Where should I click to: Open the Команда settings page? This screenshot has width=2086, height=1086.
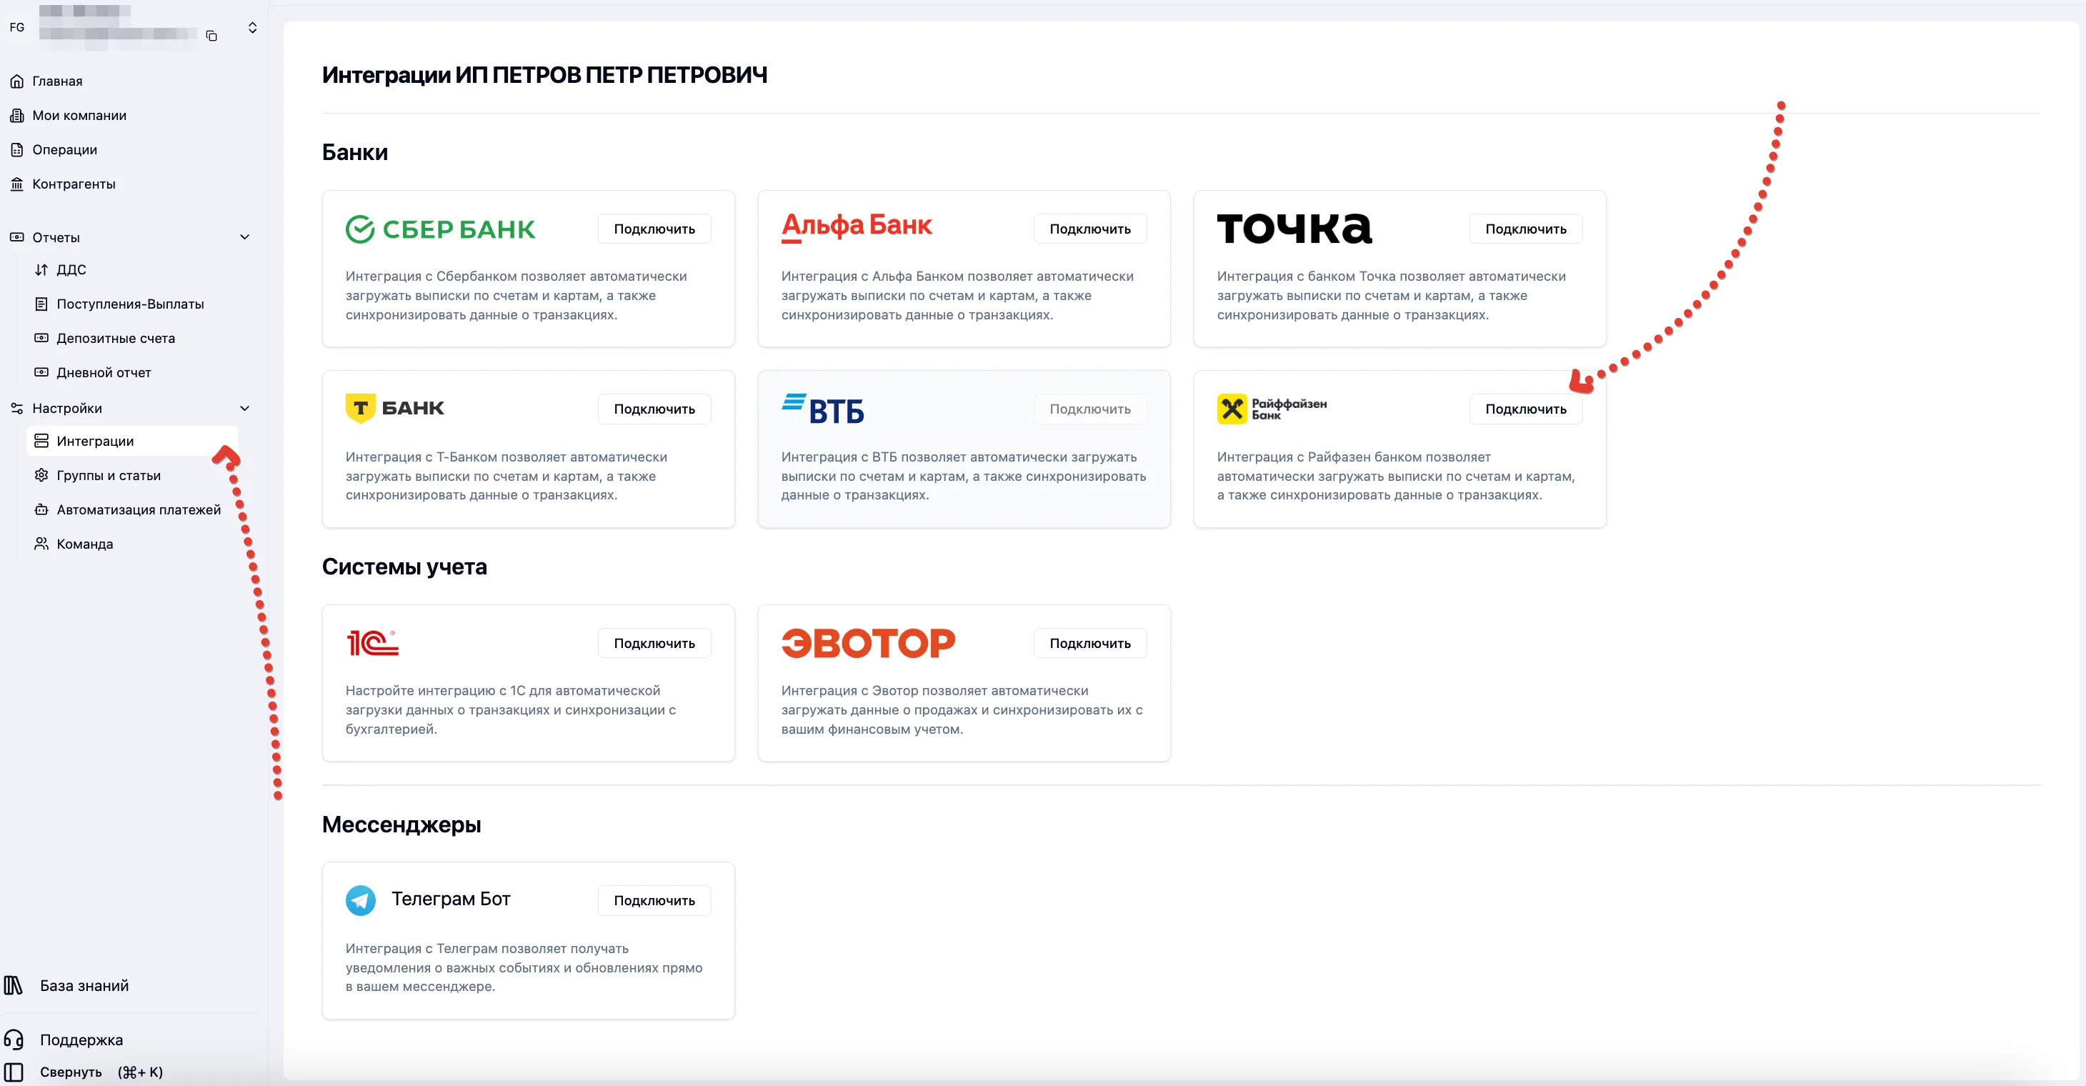pyautogui.click(x=85, y=544)
